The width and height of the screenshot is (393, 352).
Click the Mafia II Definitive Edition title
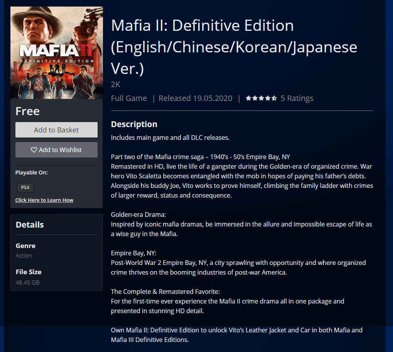(234, 47)
